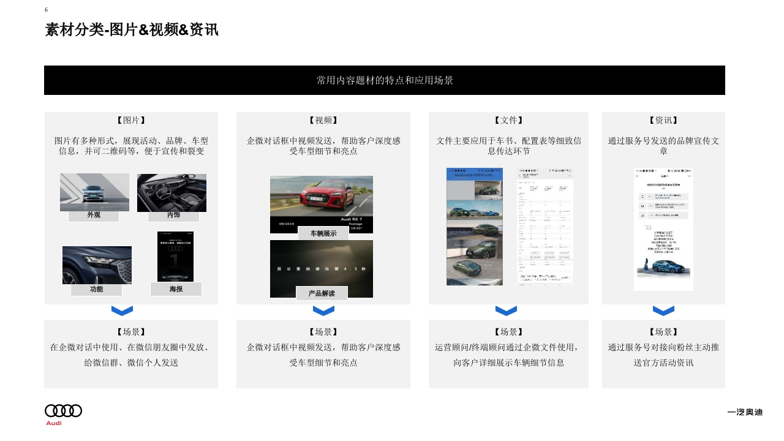
Task: Open the 资讯 article phone screenshot
Action: [663, 229]
